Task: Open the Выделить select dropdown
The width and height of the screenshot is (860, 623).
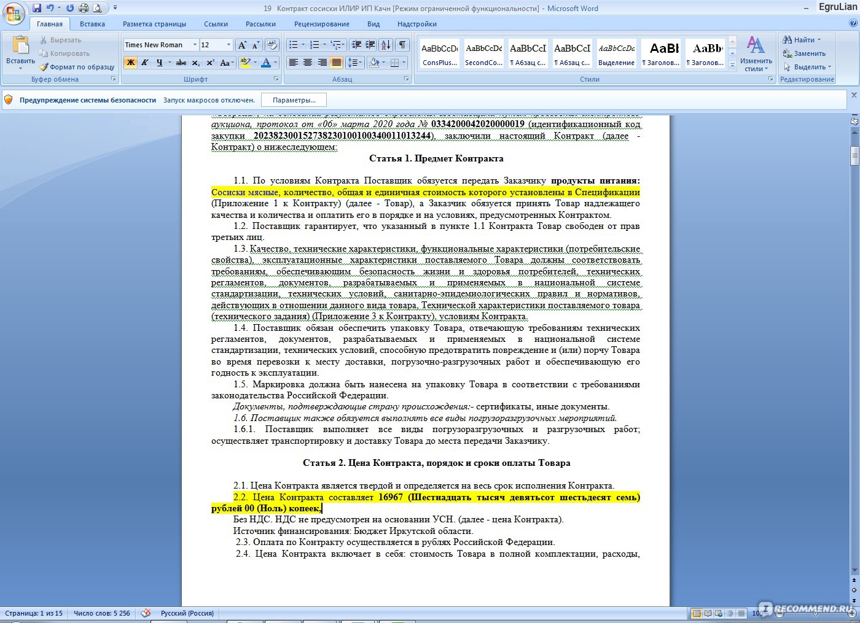Action: point(807,67)
